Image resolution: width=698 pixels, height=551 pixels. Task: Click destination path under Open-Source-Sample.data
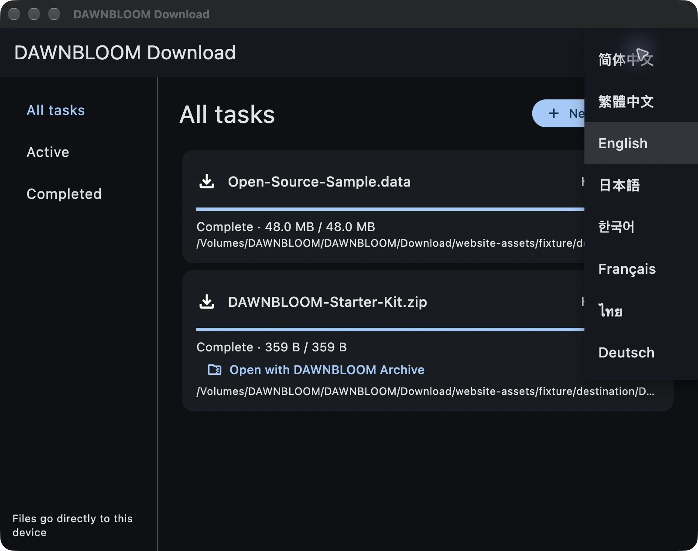[x=390, y=243]
